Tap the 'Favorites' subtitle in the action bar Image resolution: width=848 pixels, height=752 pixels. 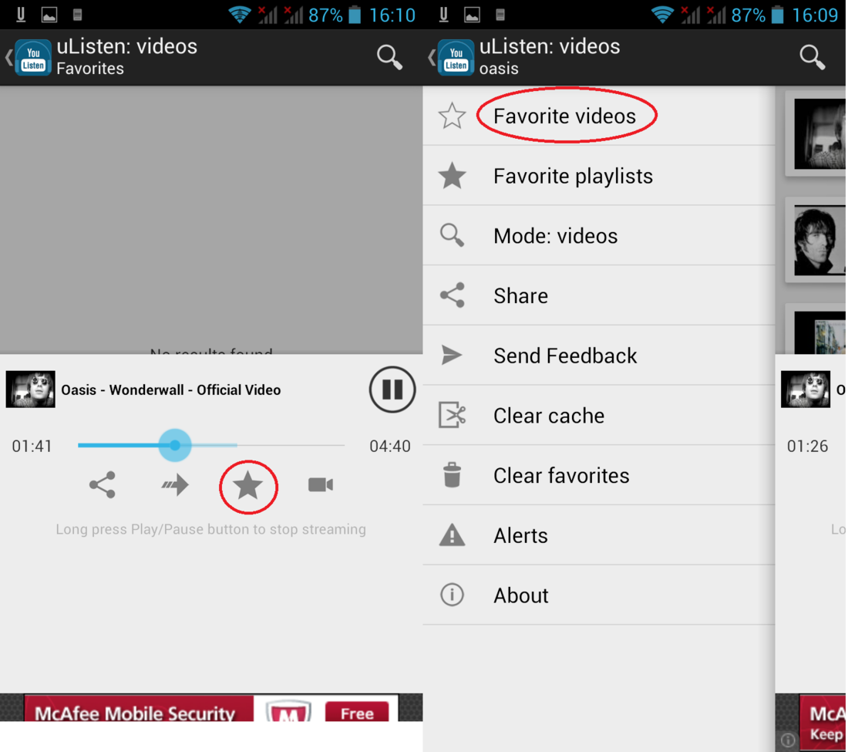coord(90,69)
